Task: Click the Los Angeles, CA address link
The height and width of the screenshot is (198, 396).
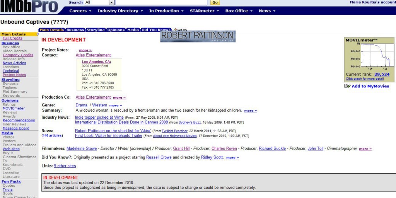Action: [x=96, y=62]
